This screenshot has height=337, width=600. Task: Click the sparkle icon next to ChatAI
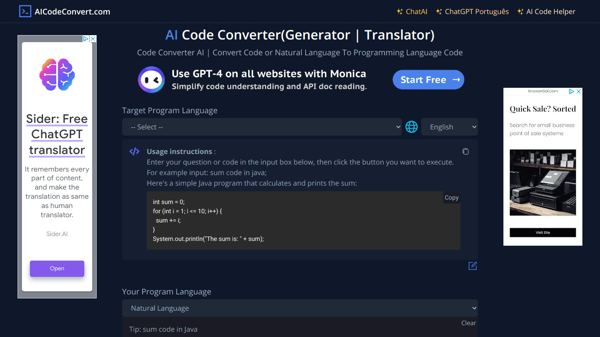pyautogui.click(x=399, y=11)
